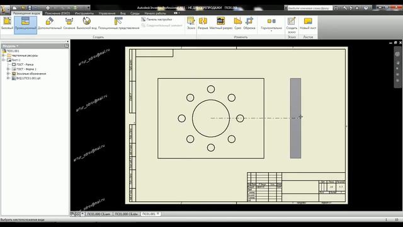403x227 pixels.
Task: Add a Новый лист sheet
Action: click(308, 23)
